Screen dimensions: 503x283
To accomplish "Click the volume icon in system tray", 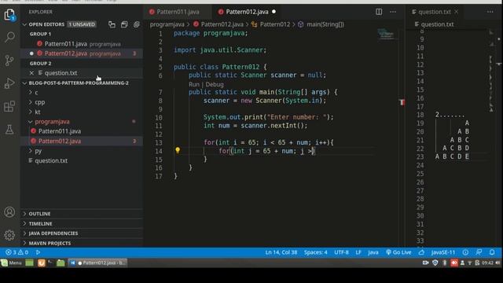I will pyautogui.click(x=497, y=263).
